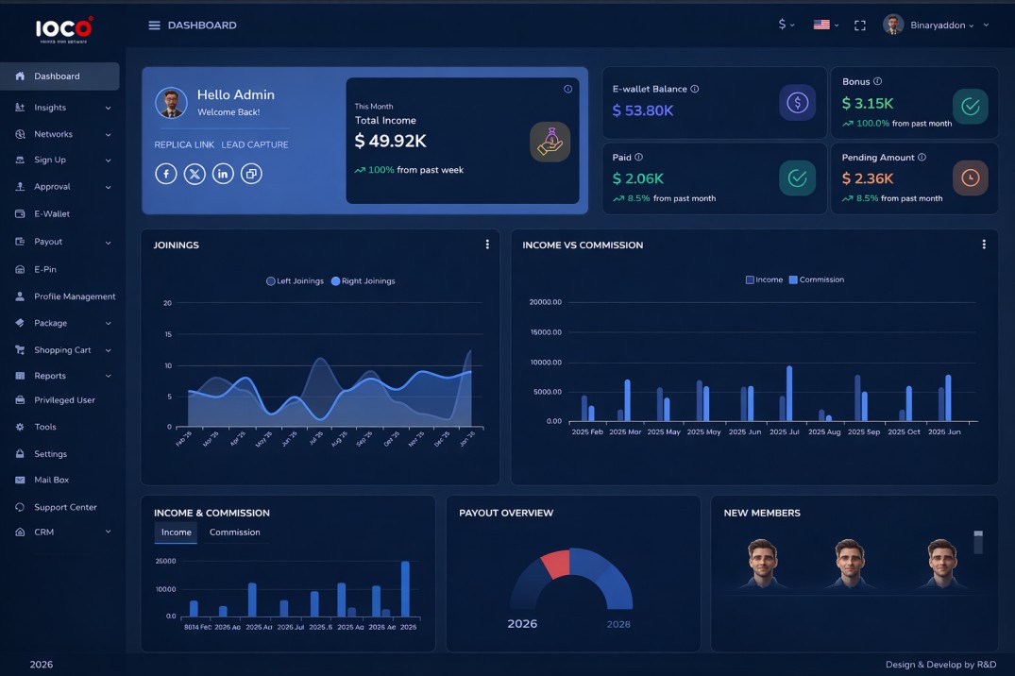The height and width of the screenshot is (676, 1015).
Task: Click the copy icon next to LinkedIn
Action: pos(251,173)
